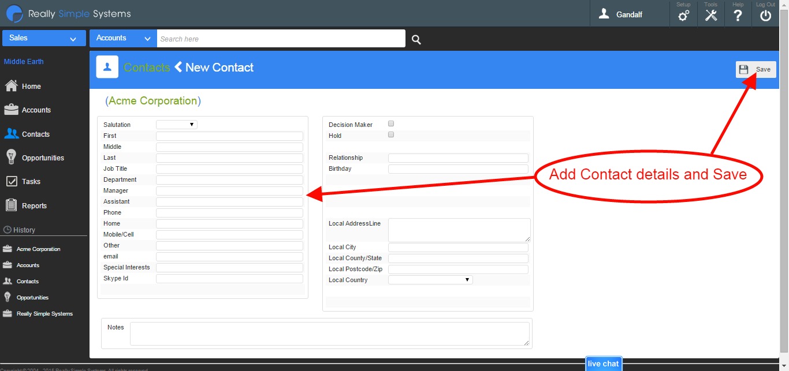The image size is (789, 371).
Task: Open the Local Country dropdown
Action: 430,280
